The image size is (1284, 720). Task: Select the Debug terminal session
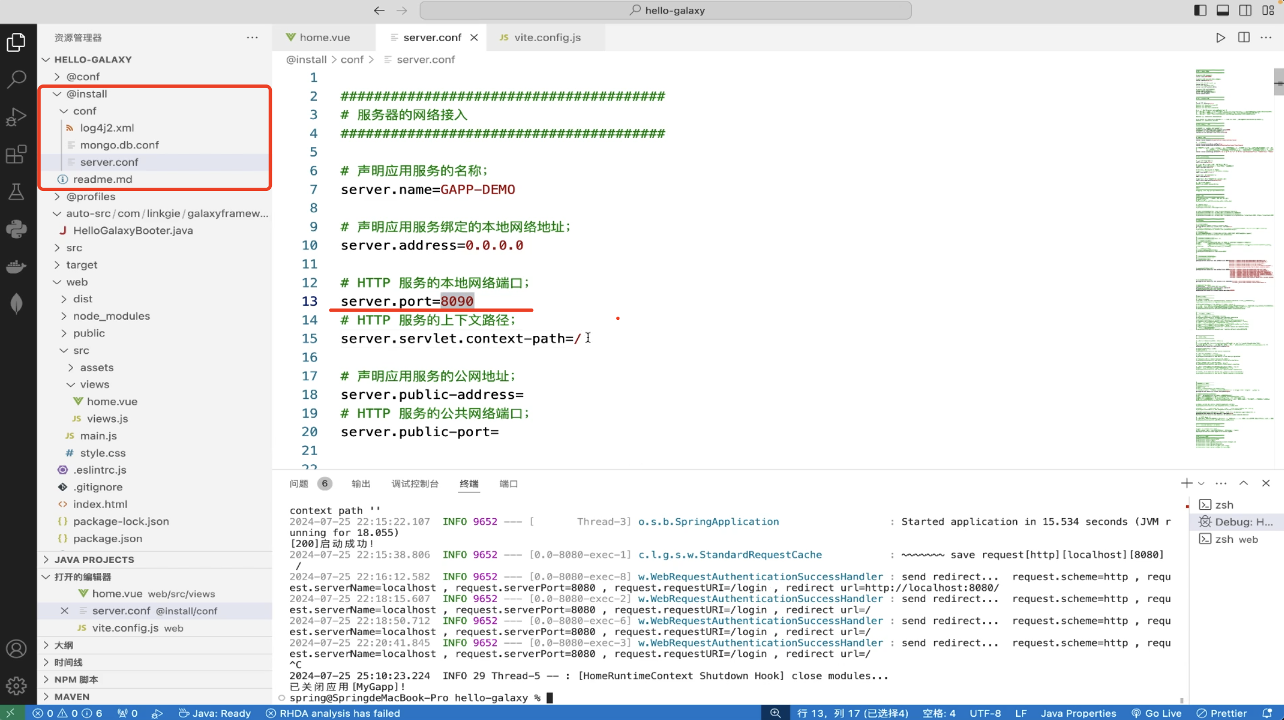pyautogui.click(x=1237, y=522)
